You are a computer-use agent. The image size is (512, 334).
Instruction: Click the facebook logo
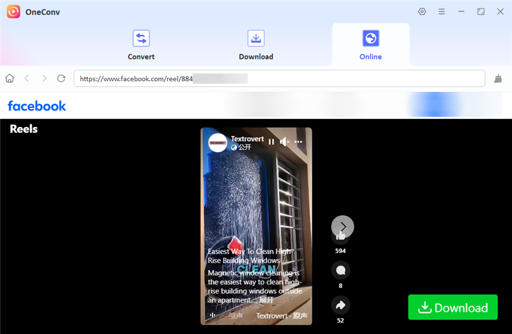(x=37, y=106)
